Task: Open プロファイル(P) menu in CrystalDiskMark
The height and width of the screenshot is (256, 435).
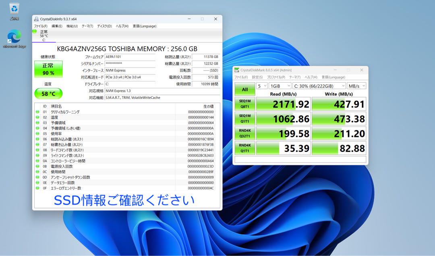Action: point(276,77)
